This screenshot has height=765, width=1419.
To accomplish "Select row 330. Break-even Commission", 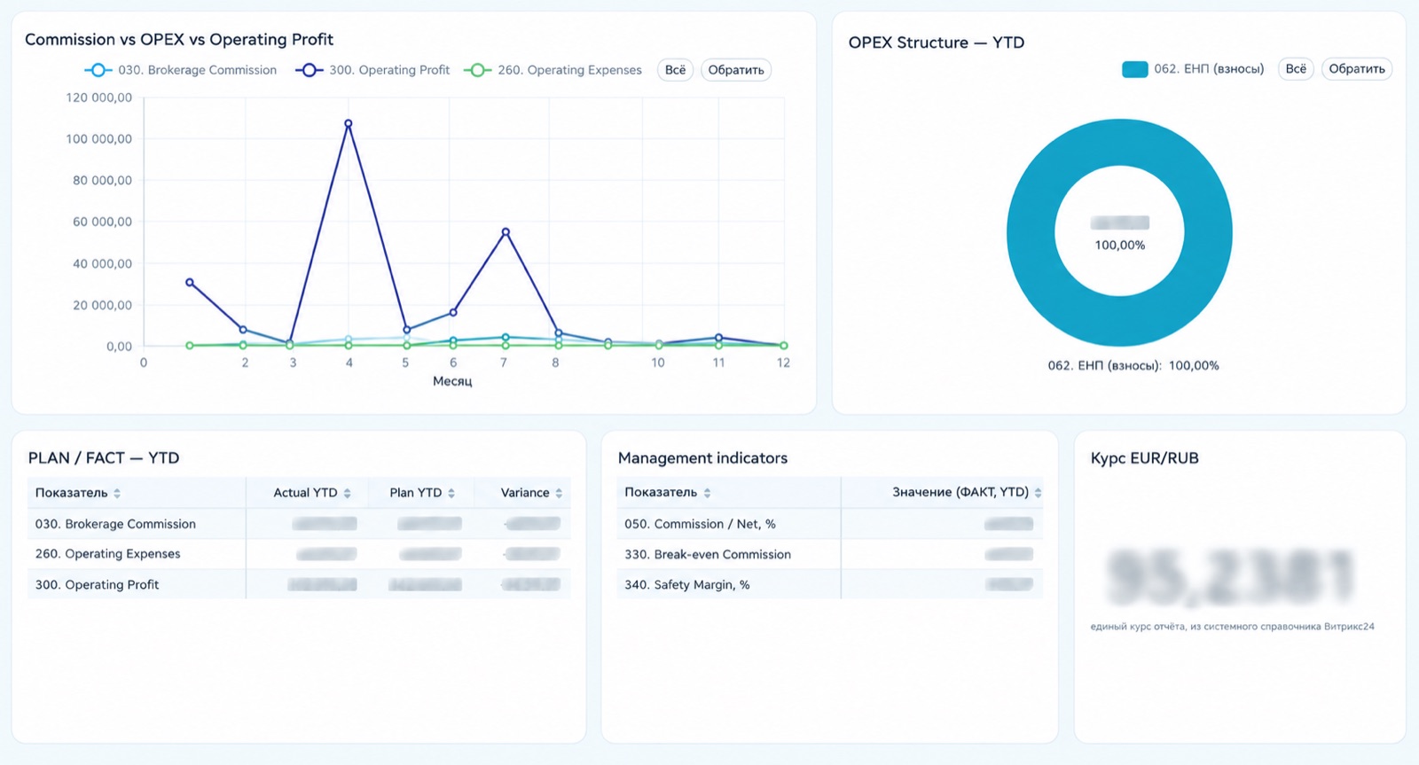I will (829, 554).
